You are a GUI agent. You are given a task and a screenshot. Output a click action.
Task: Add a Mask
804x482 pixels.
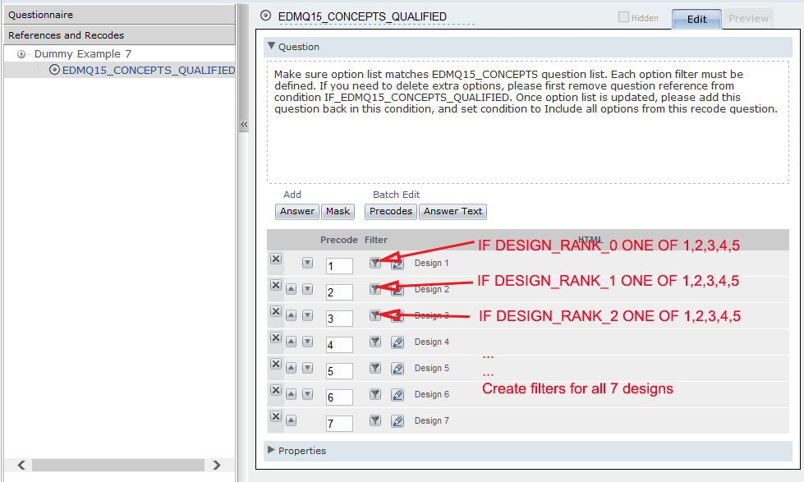(338, 211)
